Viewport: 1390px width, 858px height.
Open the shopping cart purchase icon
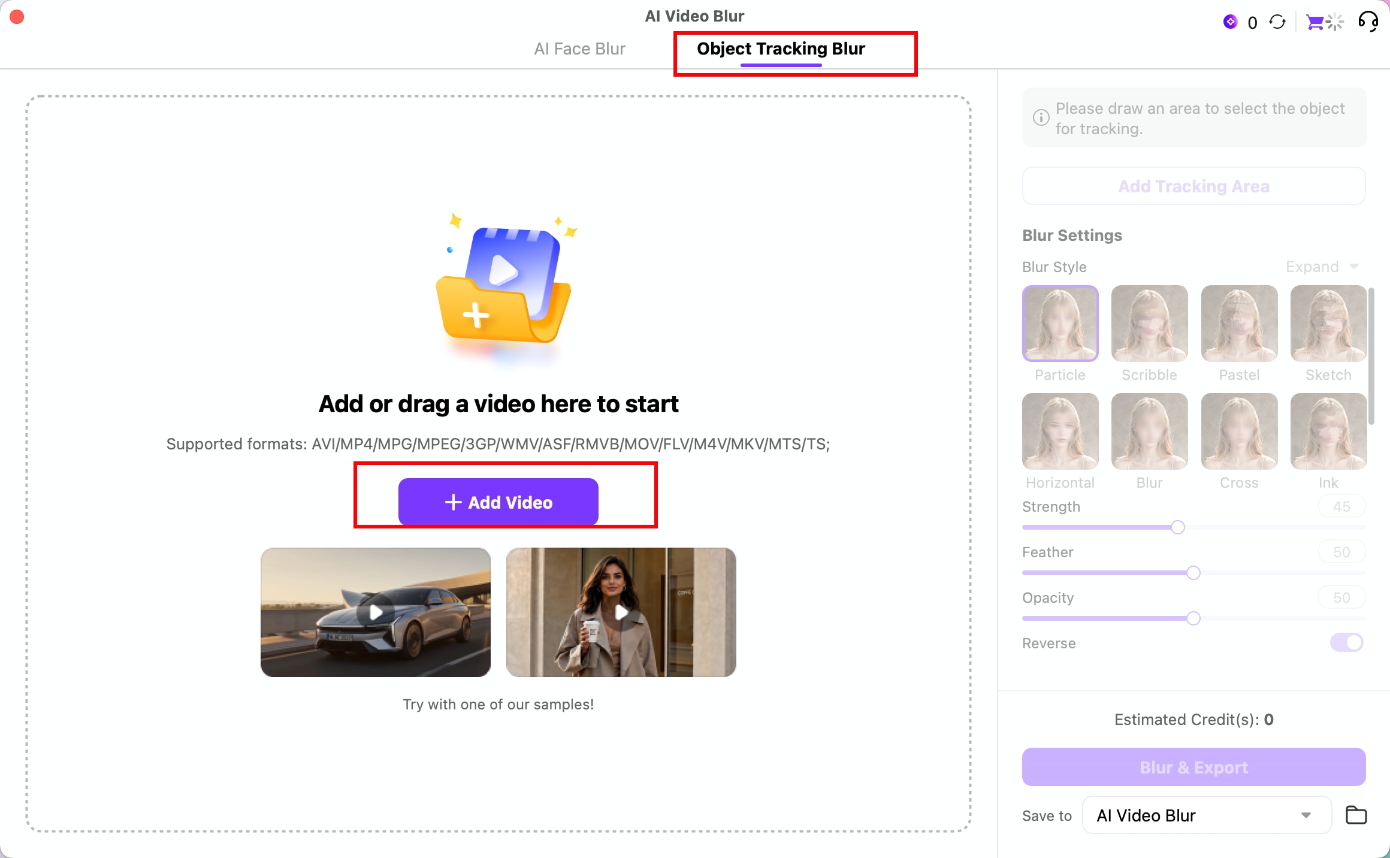[x=1315, y=22]
